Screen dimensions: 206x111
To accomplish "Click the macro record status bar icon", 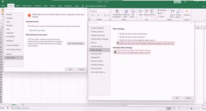I will (x=8, y=108).
